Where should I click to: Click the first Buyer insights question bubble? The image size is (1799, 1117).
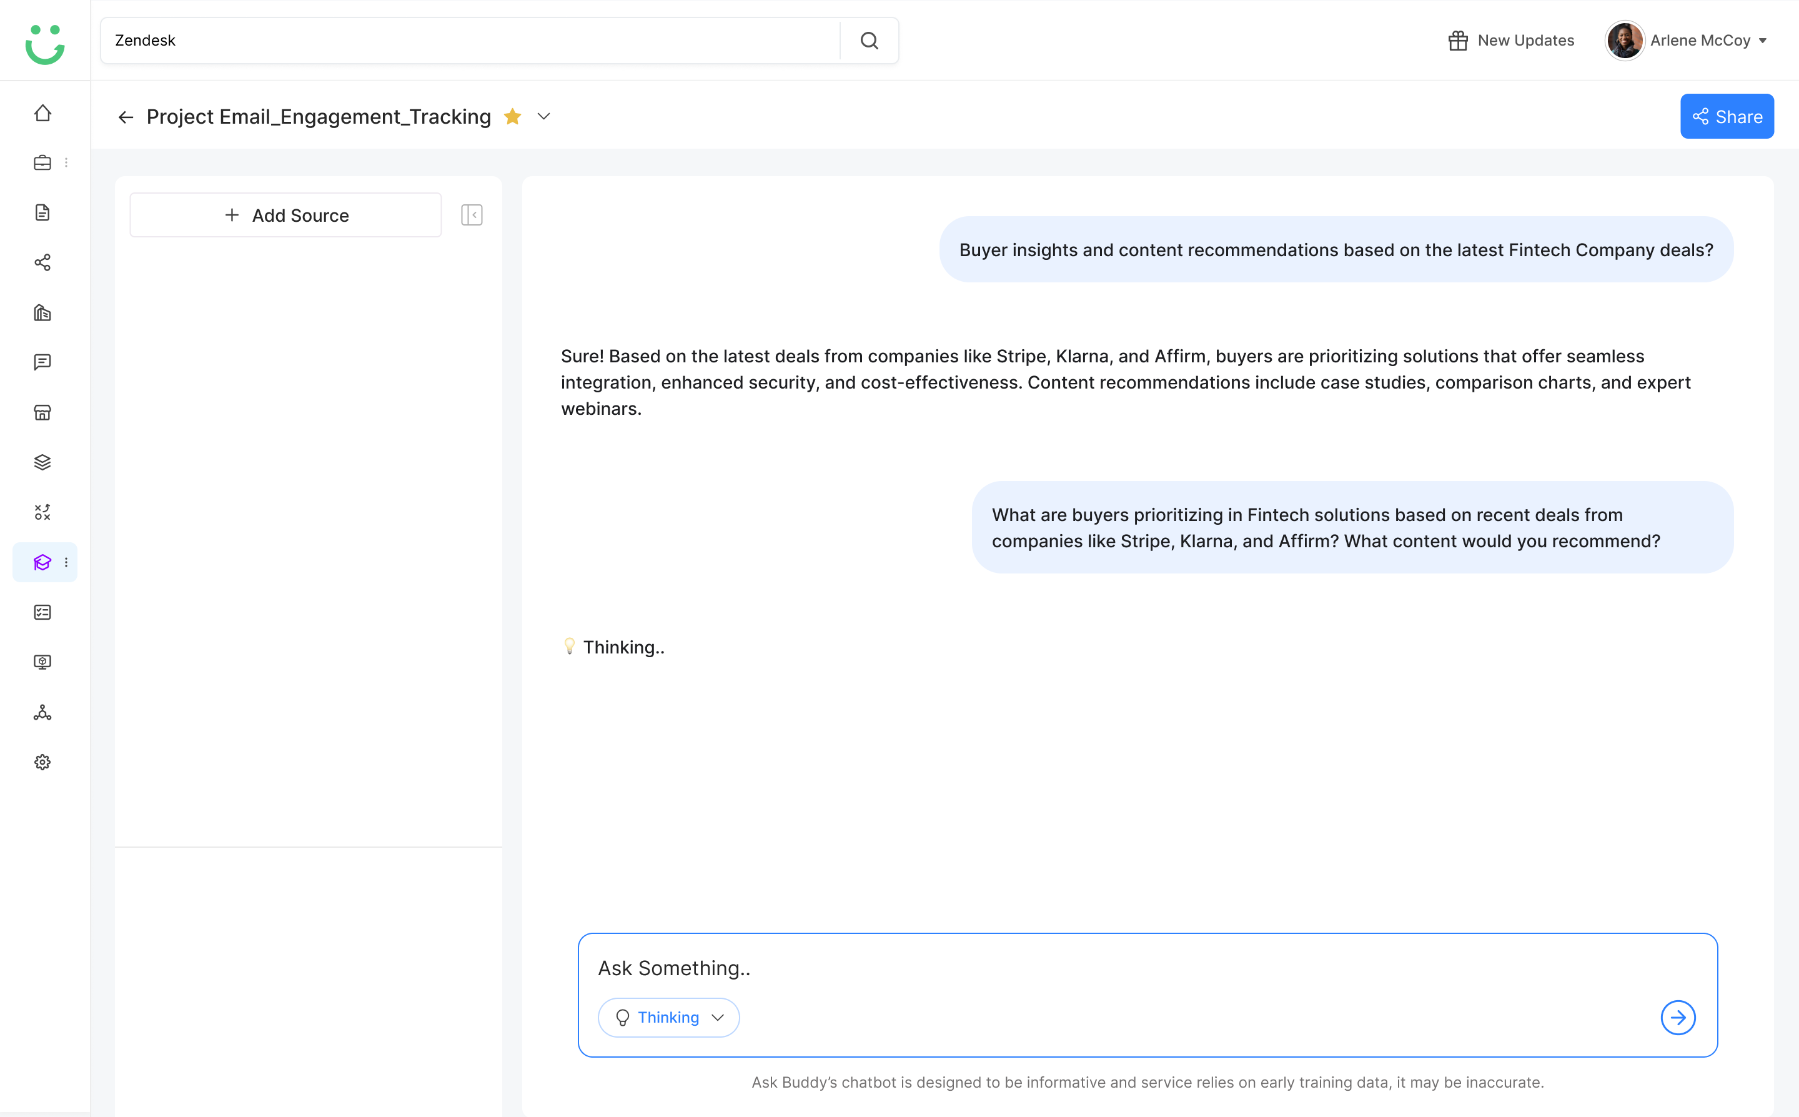[x=1336, y=250]
